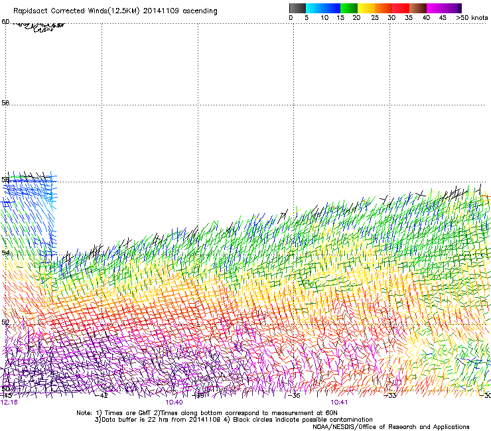Screen dimensions: 491x431
Task: Click the latitude label '58'
Action: pyautogui.click(x=5, y=103)
